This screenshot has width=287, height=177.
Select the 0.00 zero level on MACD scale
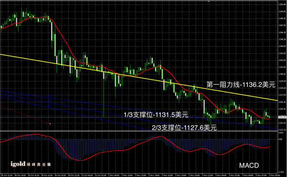[x=281, y=139]
